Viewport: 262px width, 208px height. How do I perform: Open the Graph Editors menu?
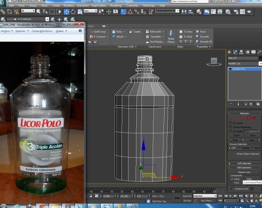coord(99,5)
